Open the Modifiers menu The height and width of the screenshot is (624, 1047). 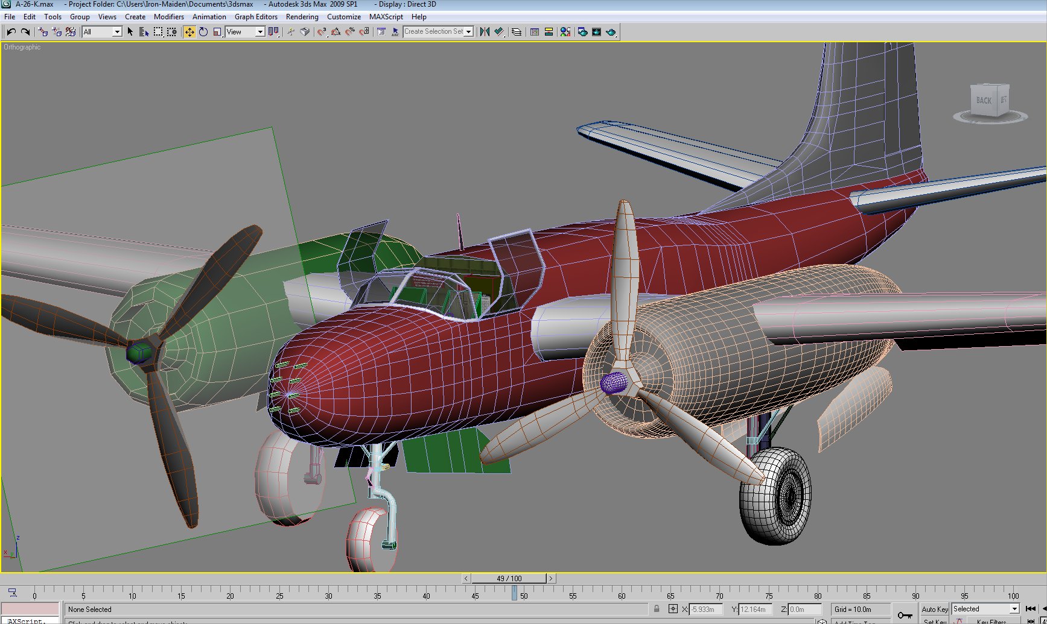[x=169, y=17]
